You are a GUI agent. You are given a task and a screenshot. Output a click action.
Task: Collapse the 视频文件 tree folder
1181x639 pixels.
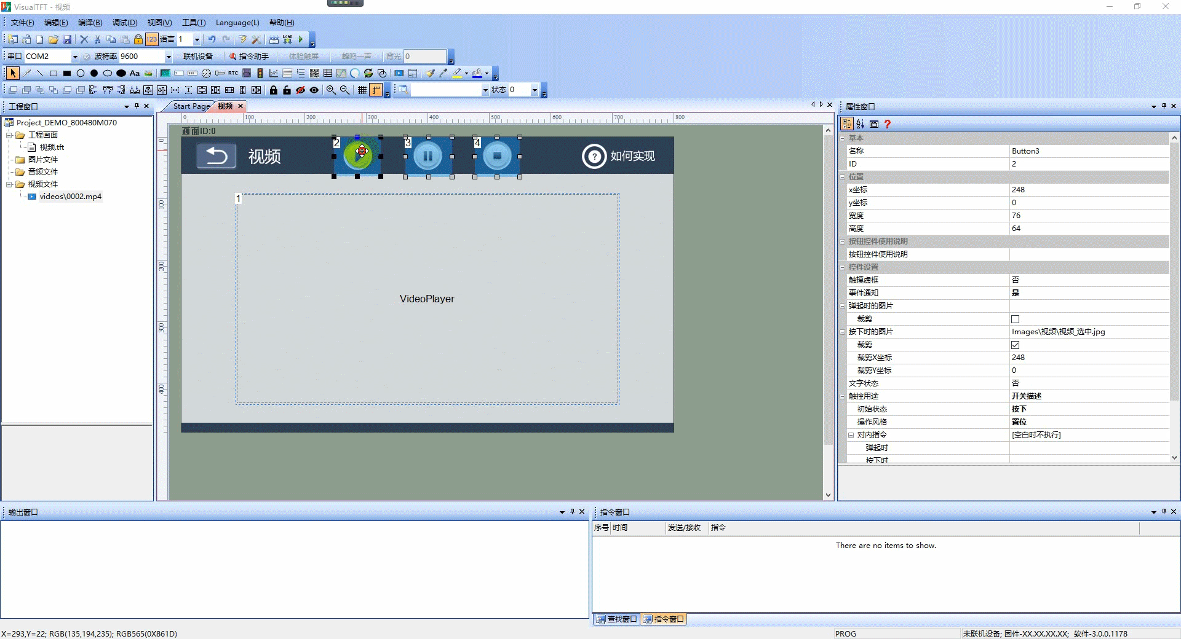[9, 184]
